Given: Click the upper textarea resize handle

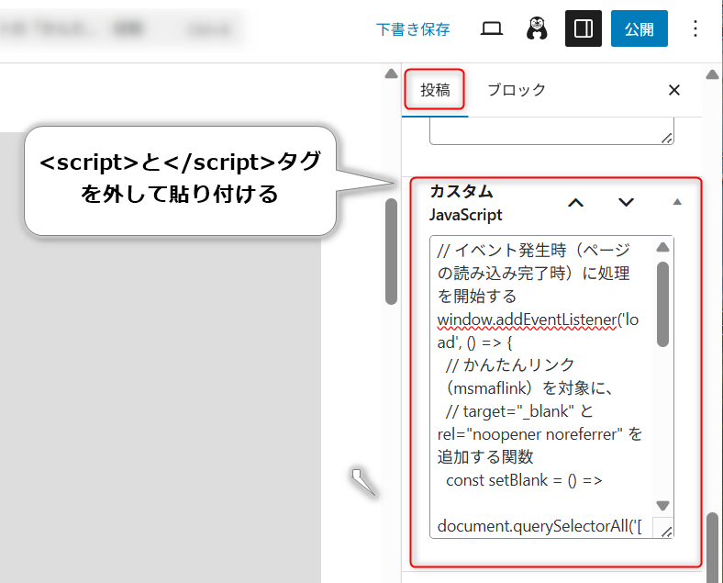Looking at the screenshot, I should [667, 138].
